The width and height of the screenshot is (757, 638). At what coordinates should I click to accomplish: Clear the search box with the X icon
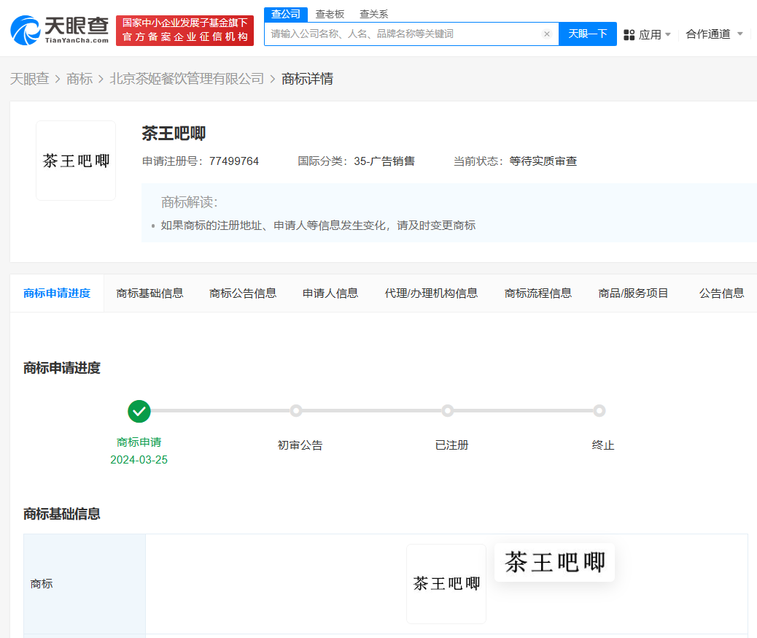[546, 34]
